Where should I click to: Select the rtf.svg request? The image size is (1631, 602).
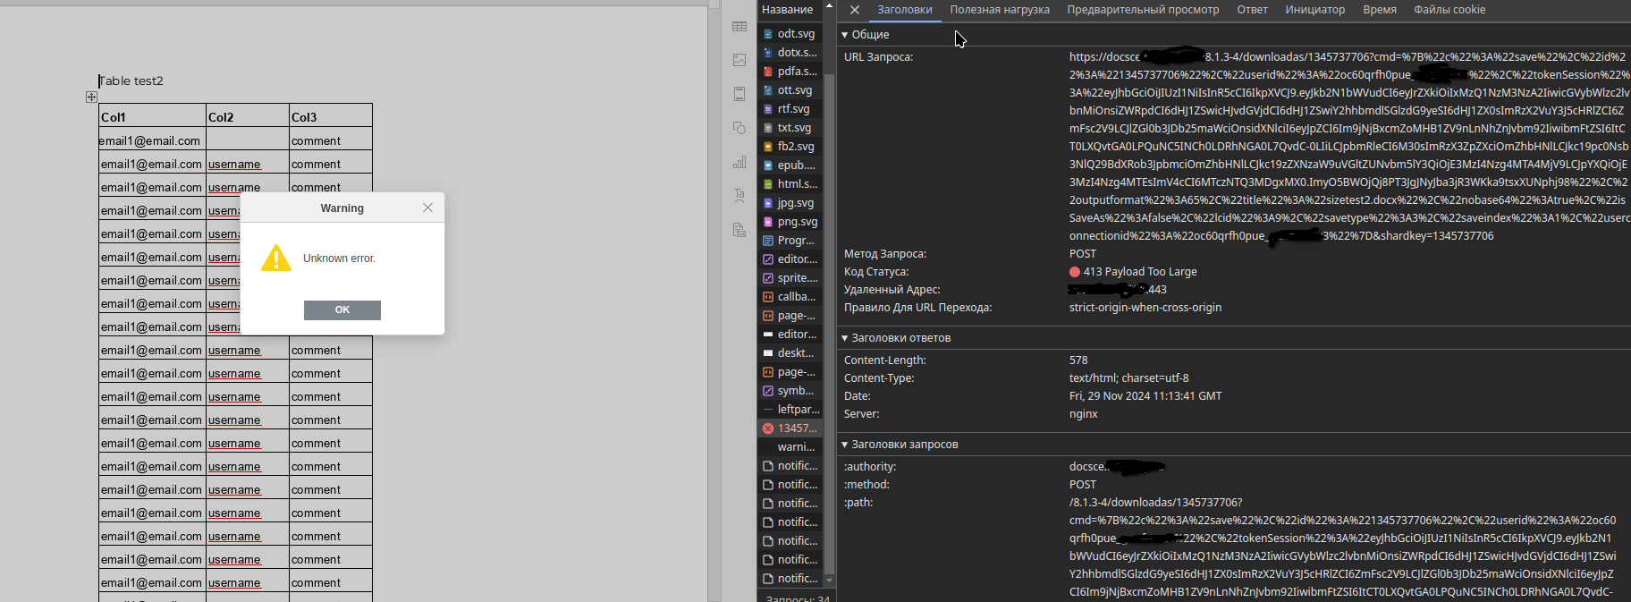point(790,109)
